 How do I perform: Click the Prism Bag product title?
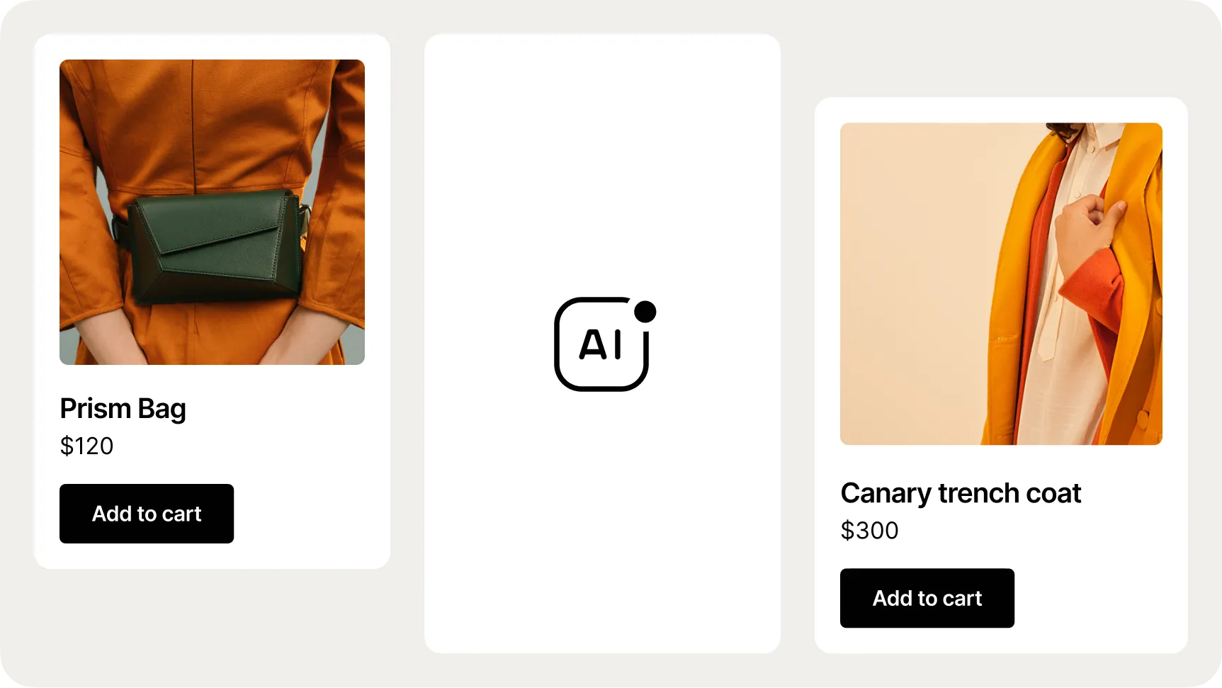(123, 409)
